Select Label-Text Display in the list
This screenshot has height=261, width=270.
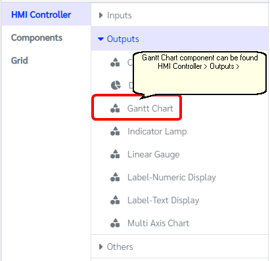pyautogui.click(x=163, y=200)
